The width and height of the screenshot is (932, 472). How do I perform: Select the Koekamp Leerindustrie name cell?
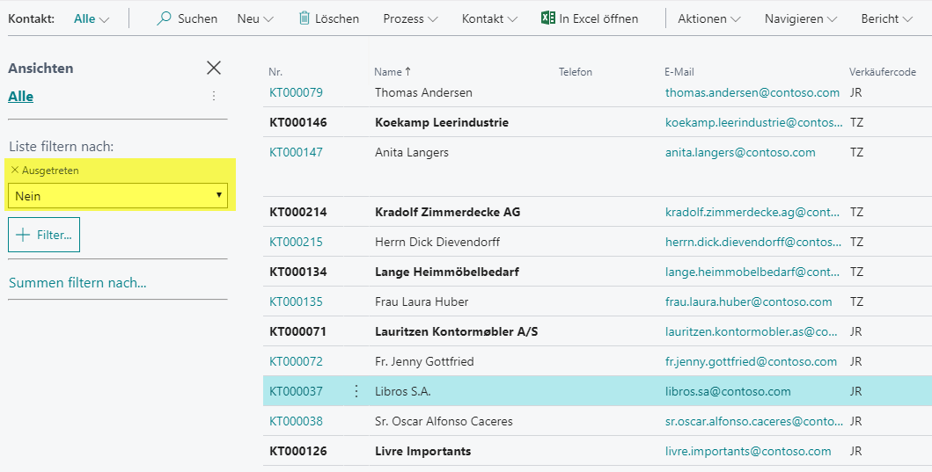(442, 123)
